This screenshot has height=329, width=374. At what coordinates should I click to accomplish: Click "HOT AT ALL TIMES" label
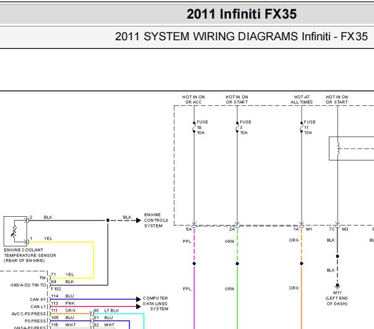point(302,100)
